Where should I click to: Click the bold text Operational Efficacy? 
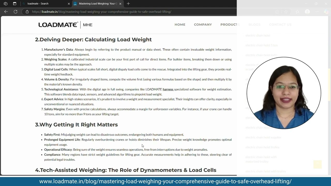pyautogui.click(x=58, y=150)
